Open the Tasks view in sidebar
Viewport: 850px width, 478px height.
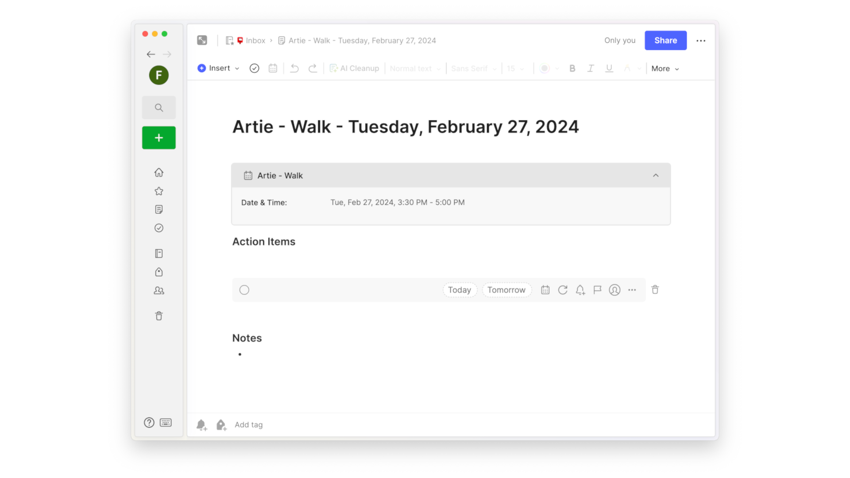159,228
